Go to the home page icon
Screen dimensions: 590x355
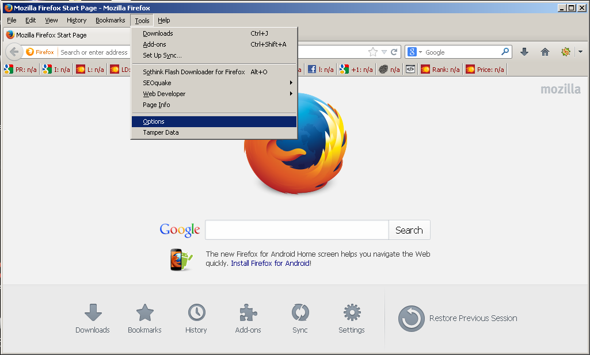coord(545,52)
